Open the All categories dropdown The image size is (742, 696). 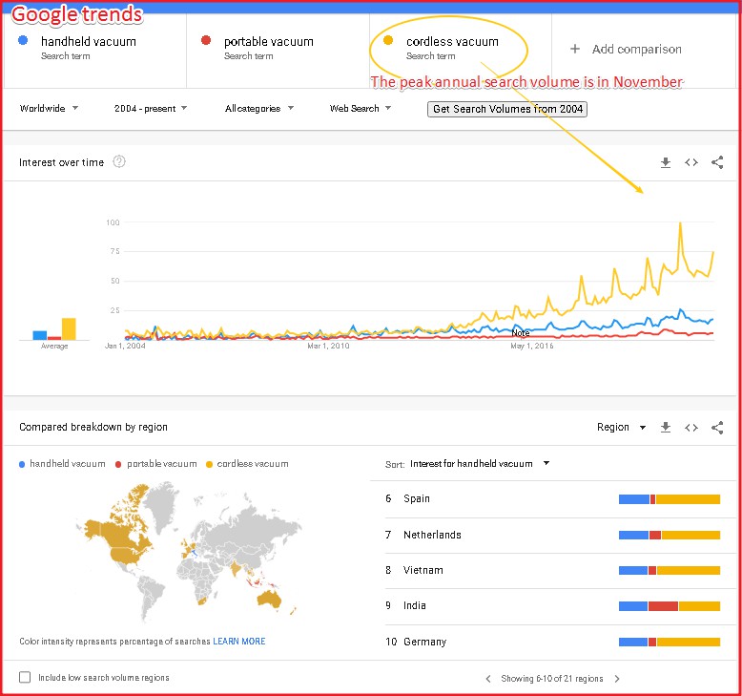click(259, 109)
